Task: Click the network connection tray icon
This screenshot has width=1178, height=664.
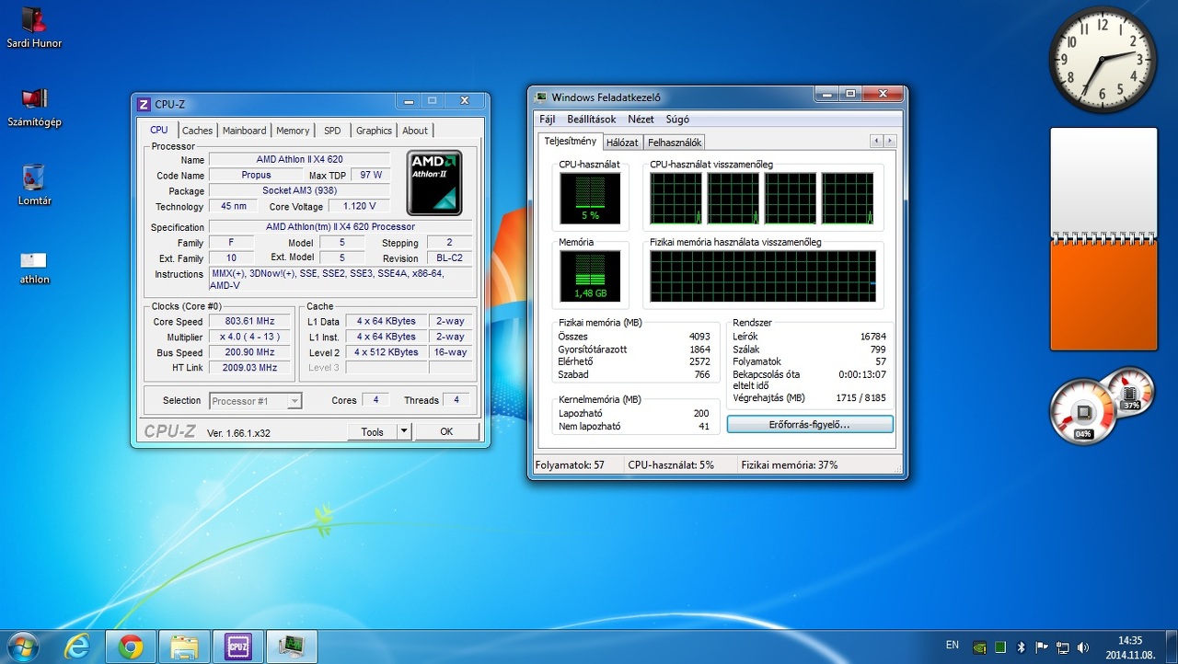Action: pos(1063,647)
